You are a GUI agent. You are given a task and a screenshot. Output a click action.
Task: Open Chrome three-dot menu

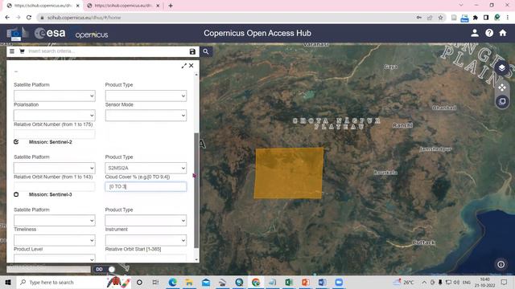[x=508, y=18]
